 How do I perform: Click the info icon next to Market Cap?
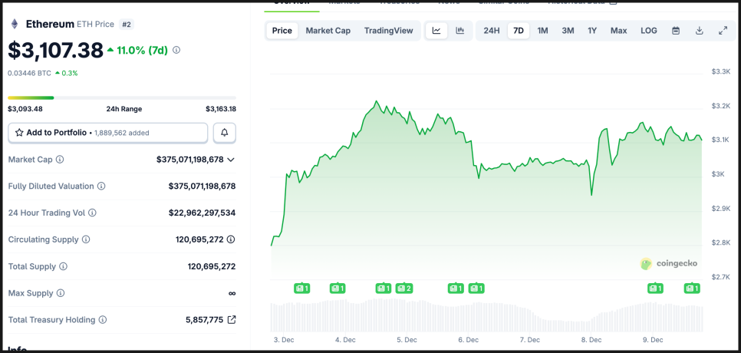tap(60, 160)
